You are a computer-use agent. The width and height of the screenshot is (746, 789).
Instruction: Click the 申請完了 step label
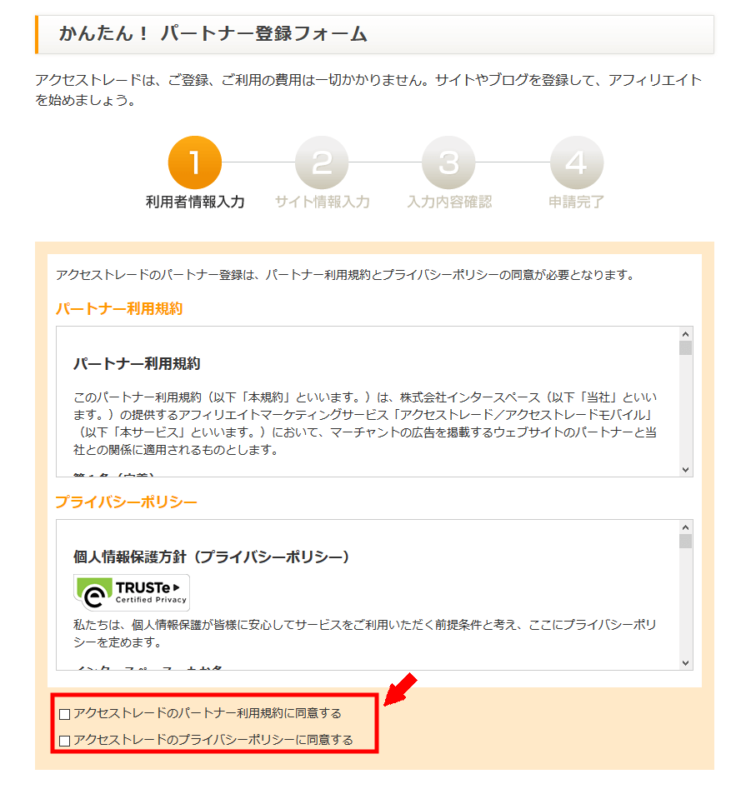tap(576, 202)
